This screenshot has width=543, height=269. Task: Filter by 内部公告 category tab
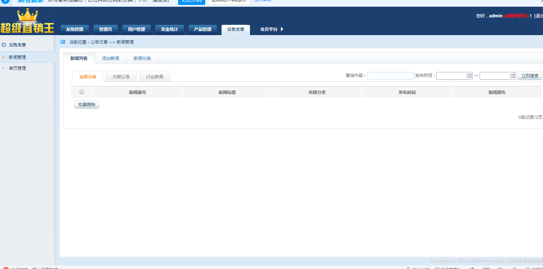(x=121, y=77)
